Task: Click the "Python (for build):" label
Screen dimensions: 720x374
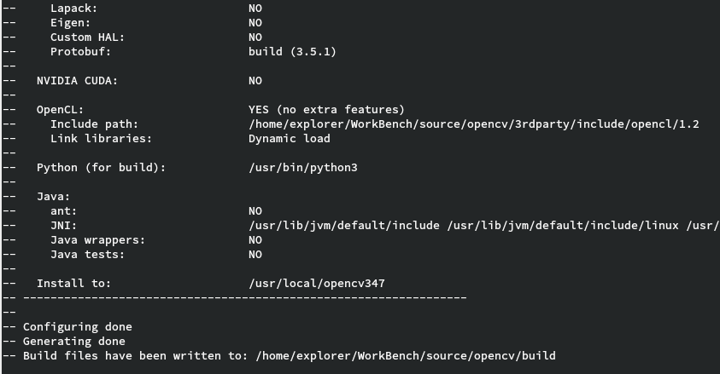Action: click(101, 168)
